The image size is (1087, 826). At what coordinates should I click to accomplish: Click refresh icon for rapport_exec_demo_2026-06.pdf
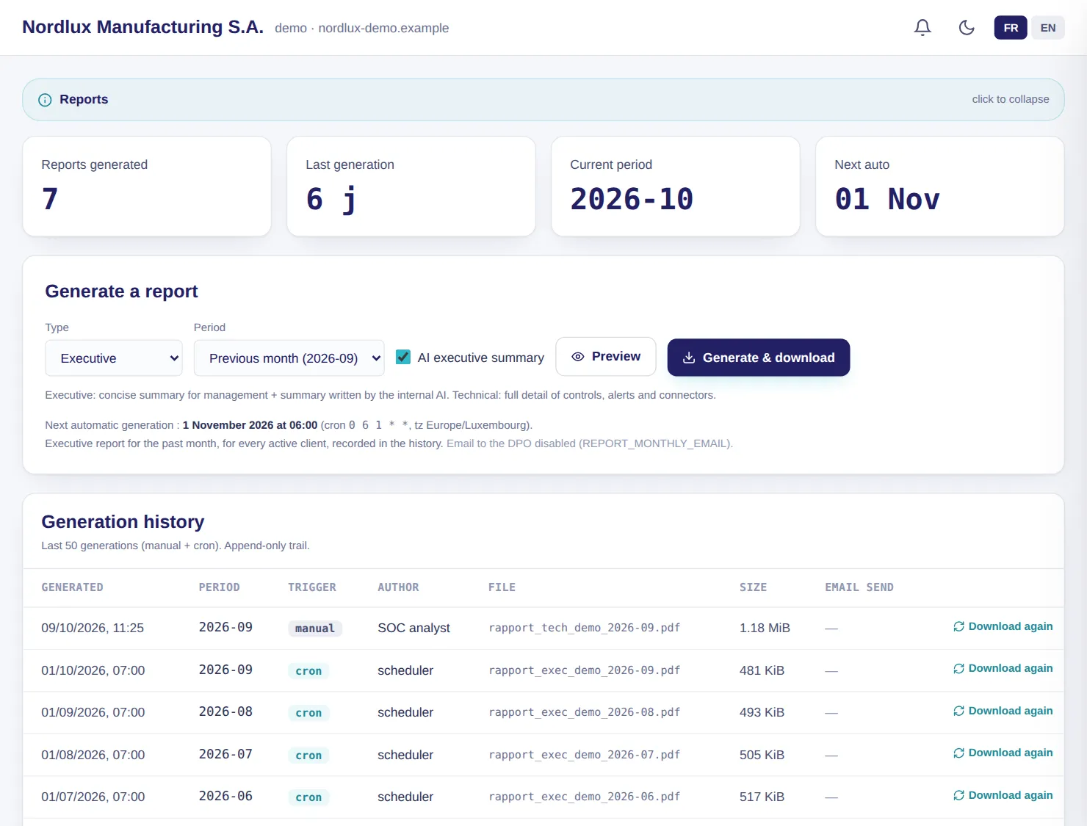click(958, 795)
